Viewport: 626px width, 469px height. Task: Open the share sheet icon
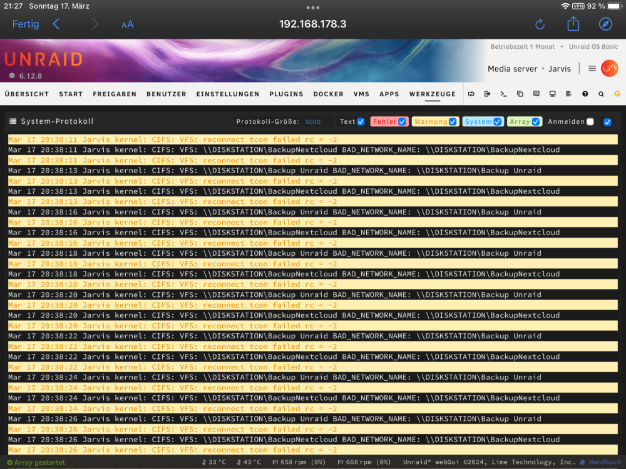[573, 24]
